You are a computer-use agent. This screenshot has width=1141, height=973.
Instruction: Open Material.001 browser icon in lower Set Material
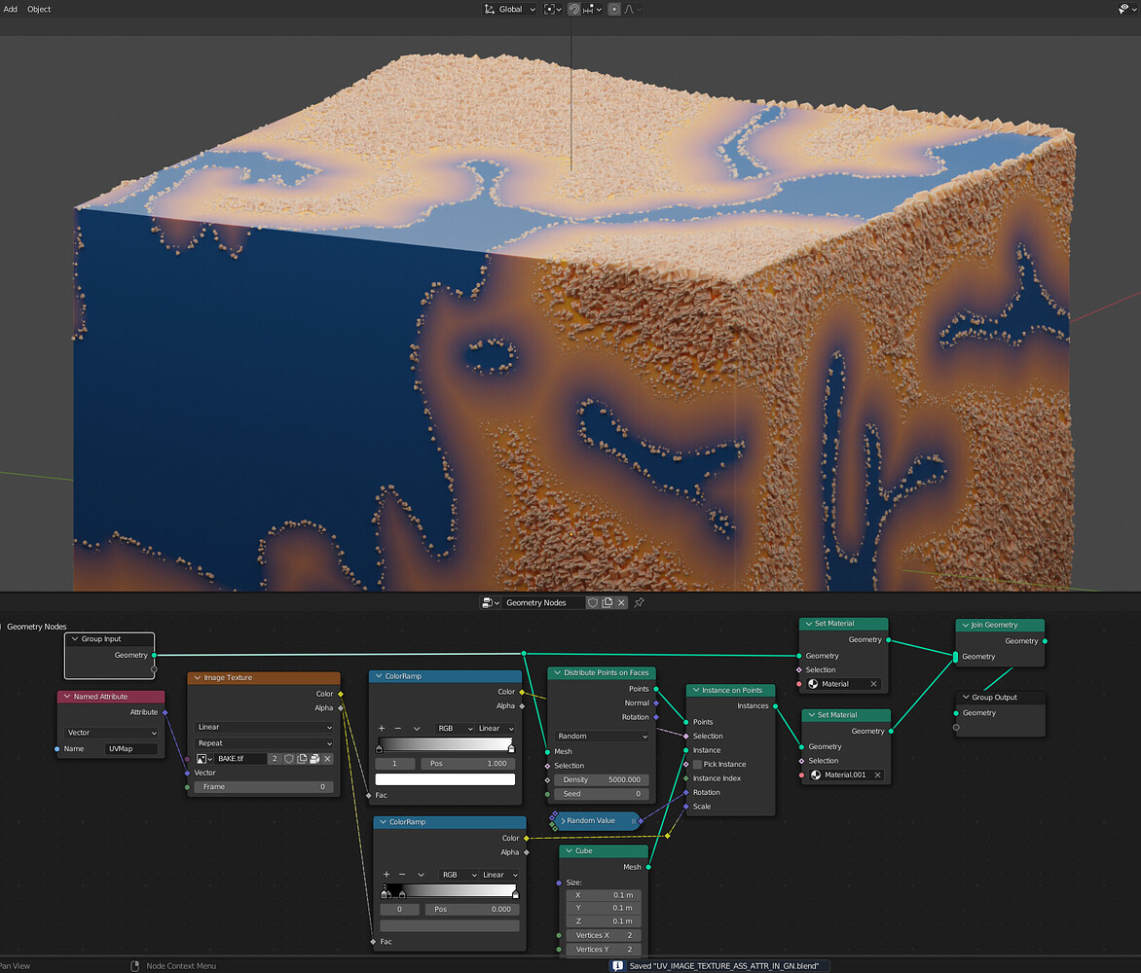(x=817, y=775)
